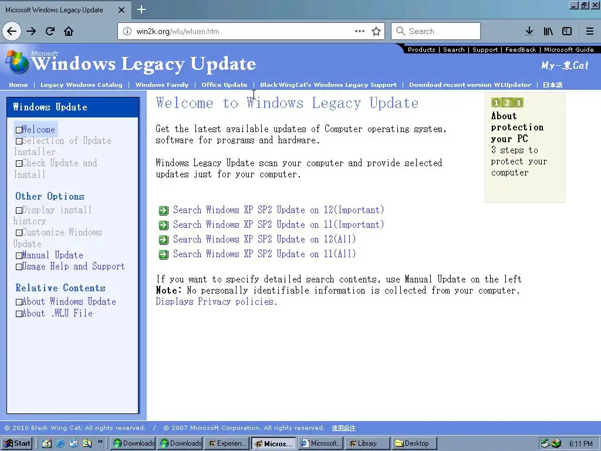
Task: Open the Office Update menu item
Action: coord(224,85)
